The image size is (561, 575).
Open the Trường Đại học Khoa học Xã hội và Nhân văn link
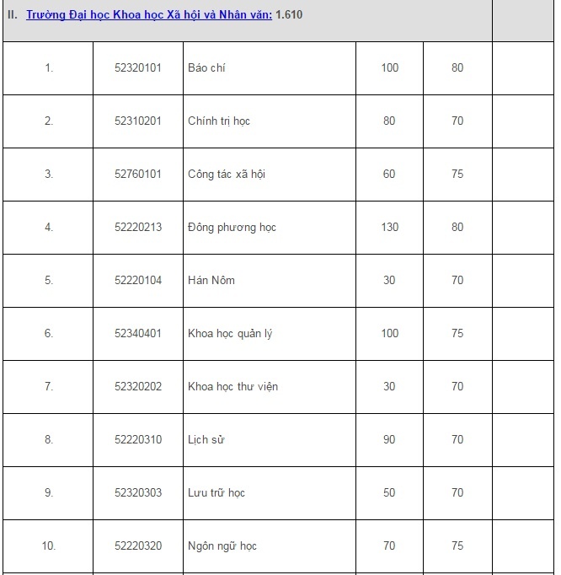pos(148,15)
